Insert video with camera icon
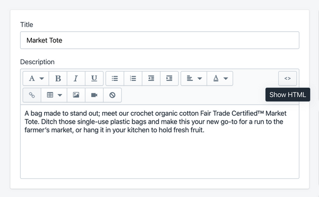The height and width of the screenshot is (197, 319). 94,95
